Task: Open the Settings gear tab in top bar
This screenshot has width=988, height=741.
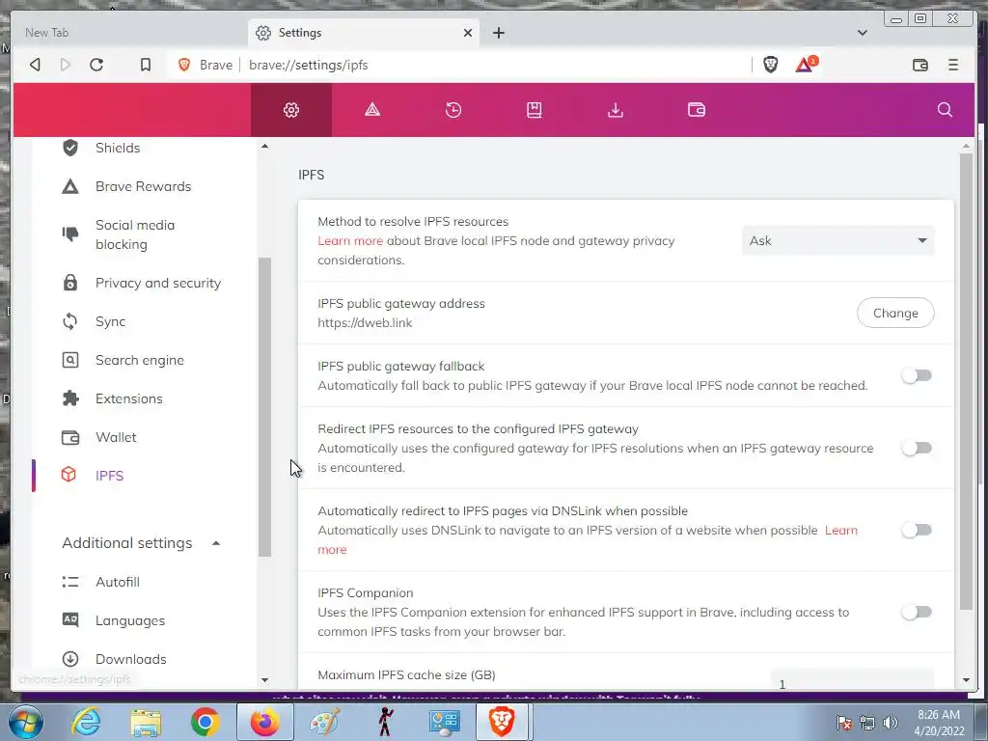Action: point(291,110)
